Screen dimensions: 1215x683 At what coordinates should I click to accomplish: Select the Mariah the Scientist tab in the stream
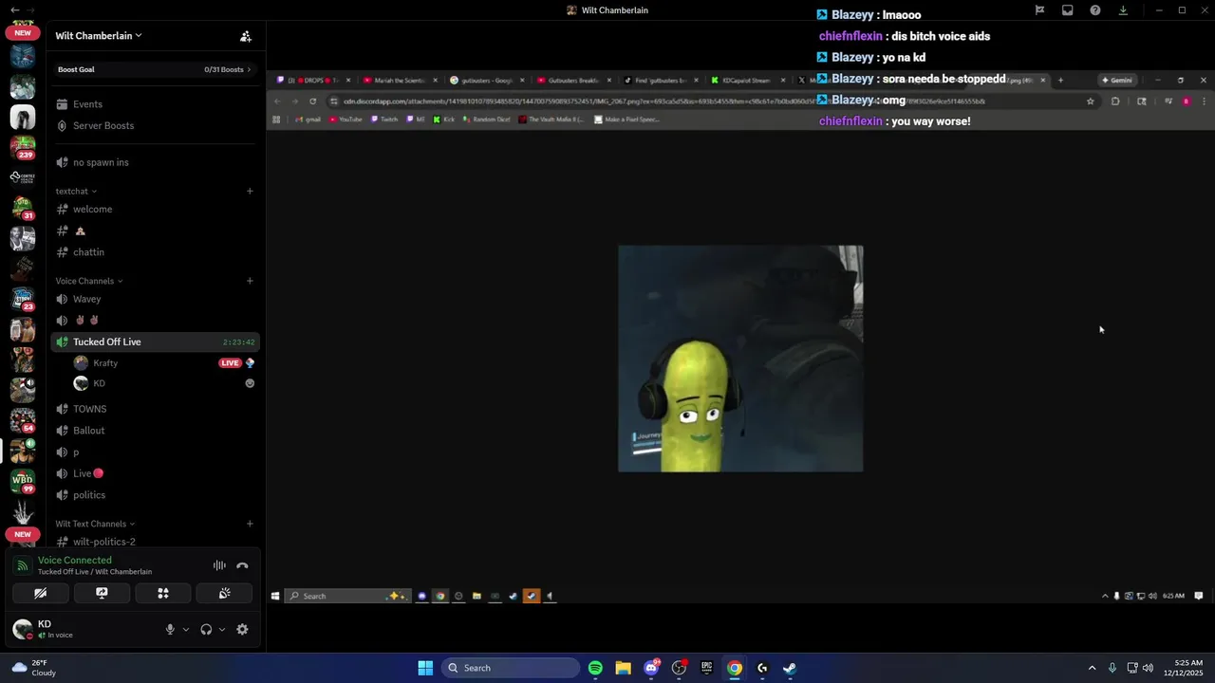(400, 81)
